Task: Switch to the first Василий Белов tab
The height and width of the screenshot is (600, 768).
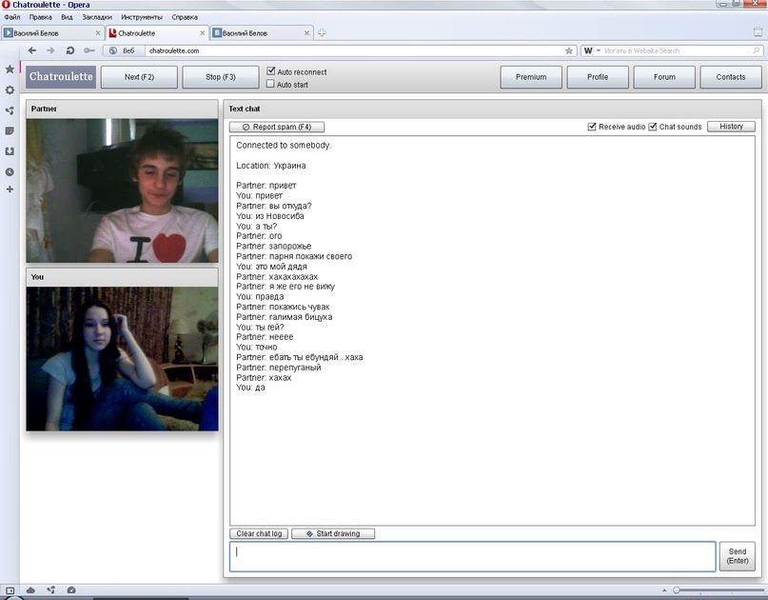Action: [52, 32]
